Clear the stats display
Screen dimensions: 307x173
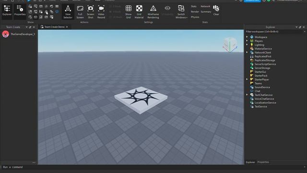tap(216, 11)
